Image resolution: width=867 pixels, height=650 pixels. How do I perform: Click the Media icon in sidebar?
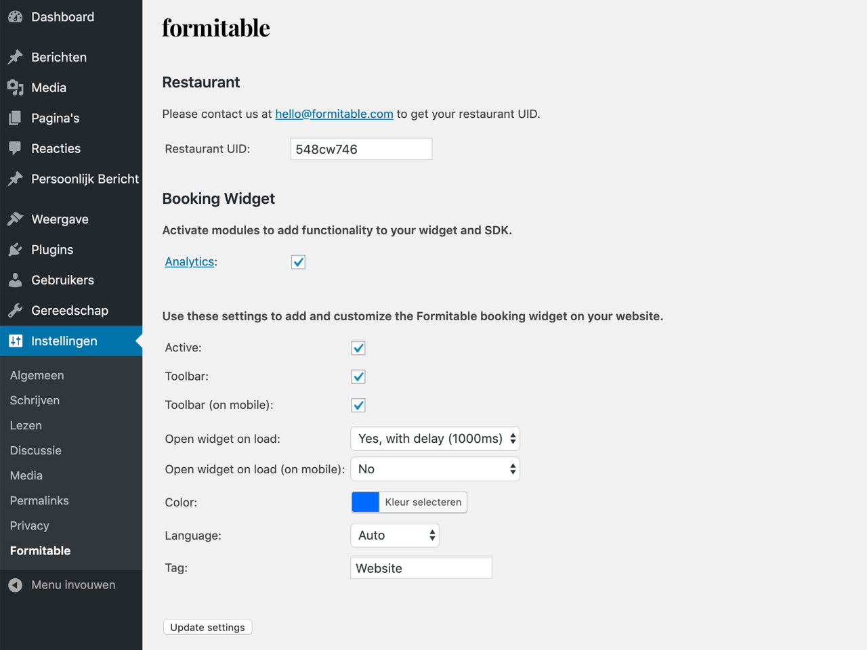coord(15,87)
